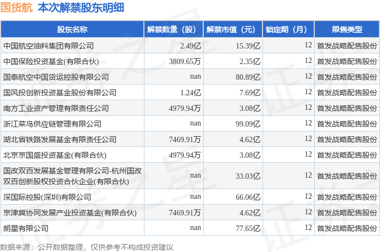Click lock period 12 in 朗星有限公司 row
This screenshot has width=380, height=252.
click(x=308, y=228)
